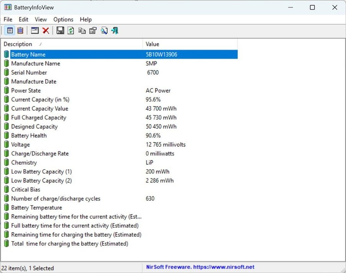Open the View menu

(x=41, y=19)
